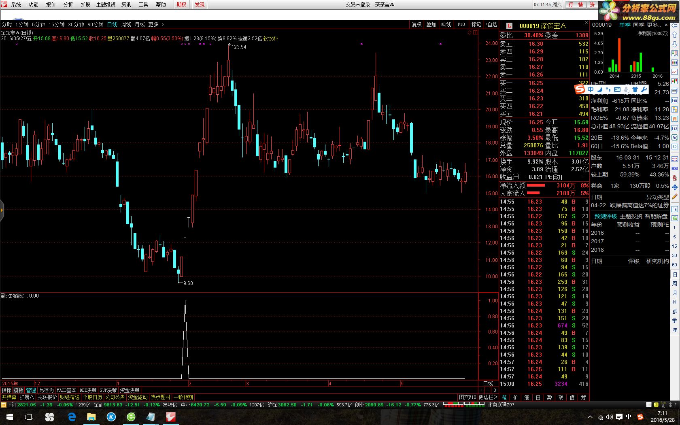Click the four-way move arrows icon

tap(674, 187)
